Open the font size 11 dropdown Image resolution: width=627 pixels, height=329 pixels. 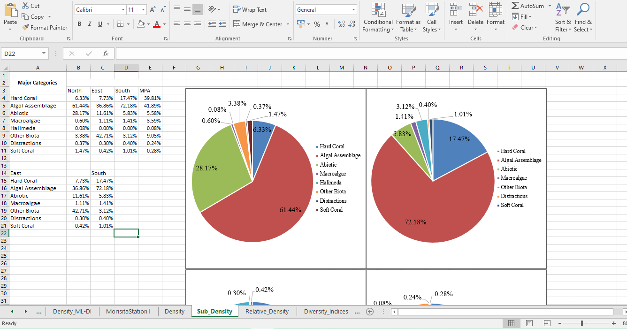click(144, 10)
